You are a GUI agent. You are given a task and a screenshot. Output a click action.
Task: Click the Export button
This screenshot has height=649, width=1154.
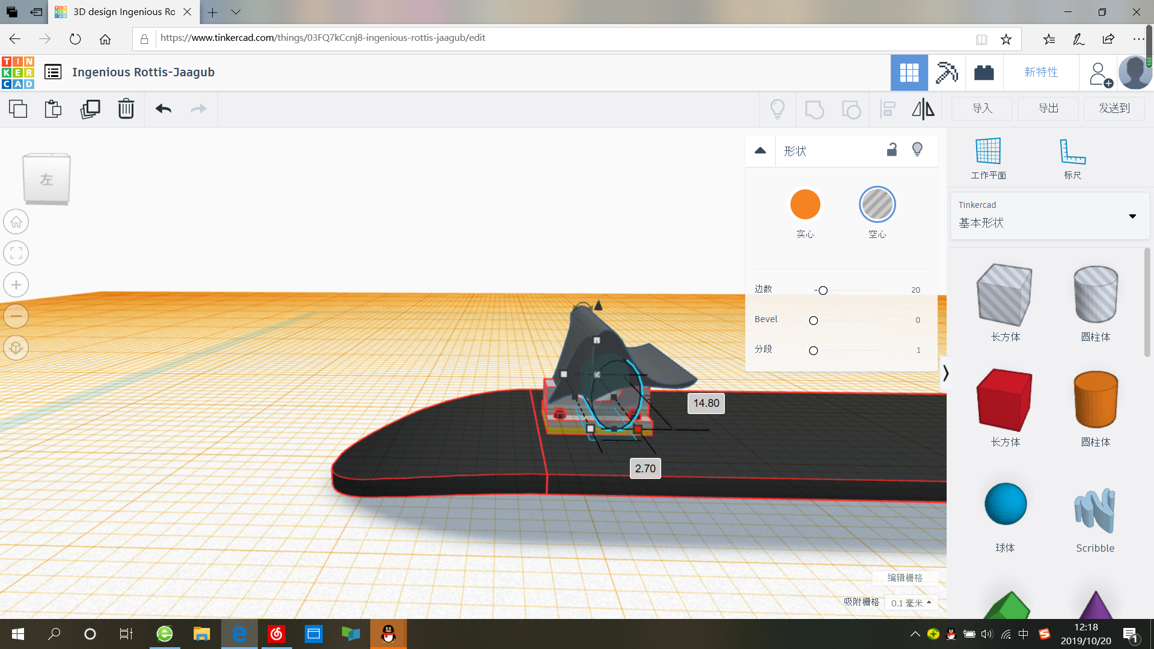tap(1048, 108)
